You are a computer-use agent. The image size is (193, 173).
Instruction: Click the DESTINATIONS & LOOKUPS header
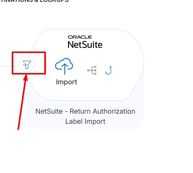(x=34, y=1)
